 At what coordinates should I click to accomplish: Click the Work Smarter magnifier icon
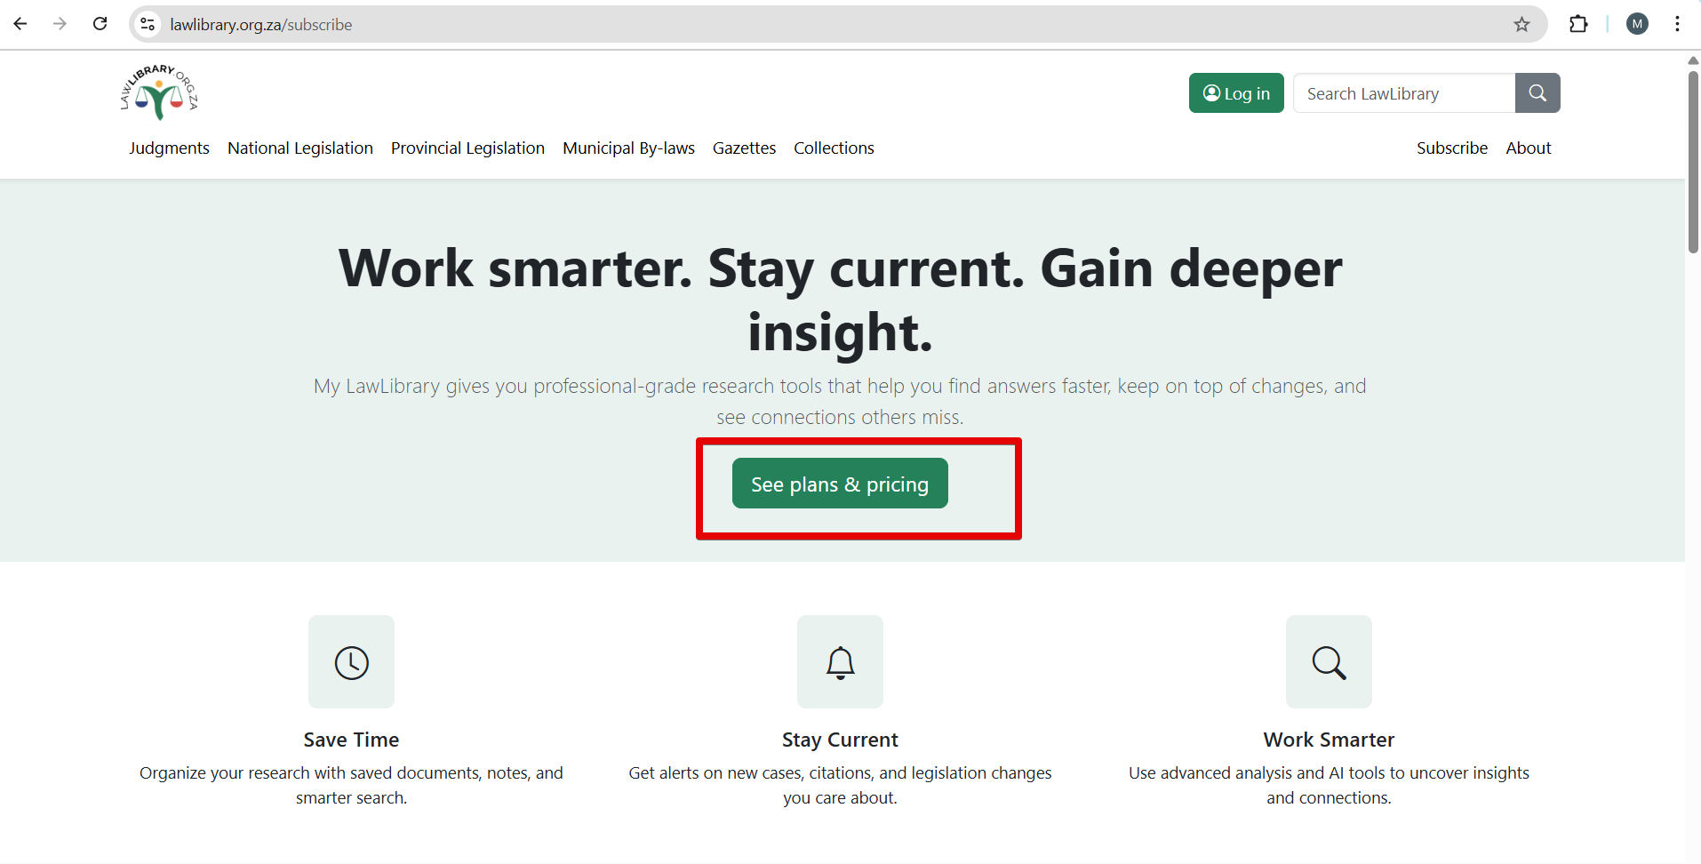[1329, 662]
